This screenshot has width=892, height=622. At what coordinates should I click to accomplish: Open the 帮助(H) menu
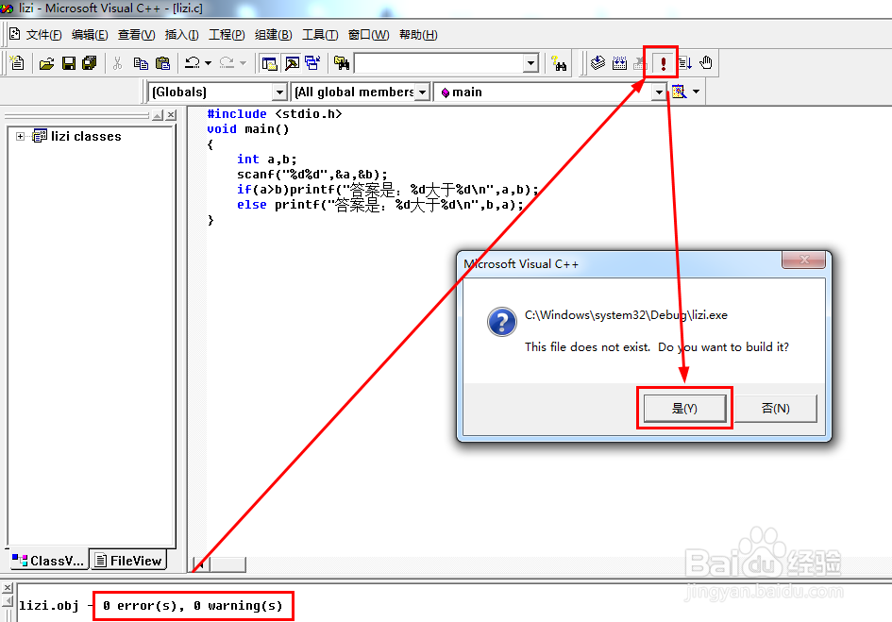418,35
